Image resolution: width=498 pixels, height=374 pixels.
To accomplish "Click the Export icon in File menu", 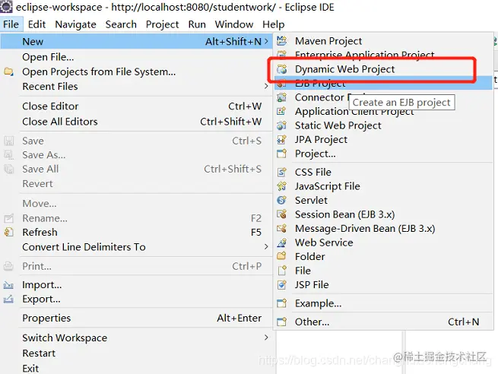I will [8, 299].
